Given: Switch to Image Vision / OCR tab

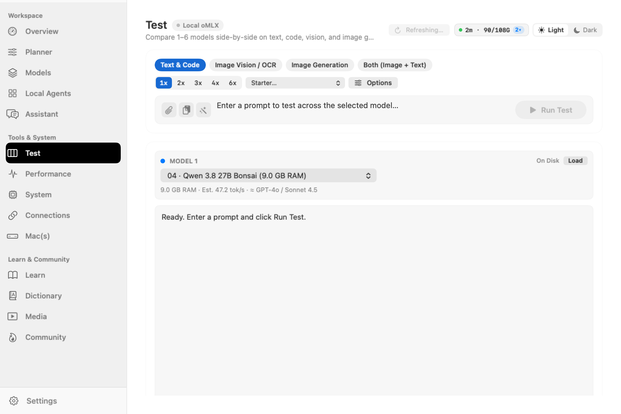Looking at the screenshot, I should click(246, 65).
